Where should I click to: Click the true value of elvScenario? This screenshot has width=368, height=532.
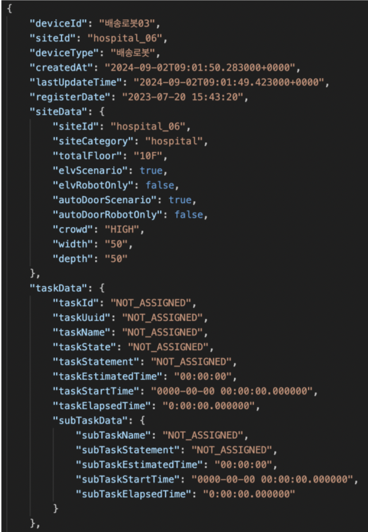151,171
